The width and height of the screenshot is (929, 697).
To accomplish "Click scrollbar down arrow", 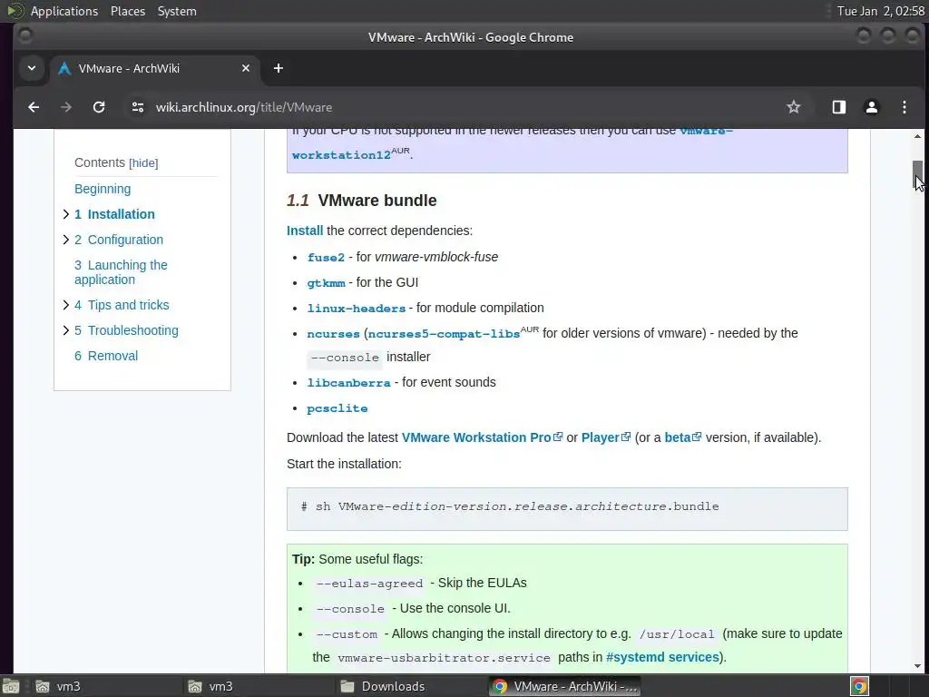I will (x=917, y=665).
